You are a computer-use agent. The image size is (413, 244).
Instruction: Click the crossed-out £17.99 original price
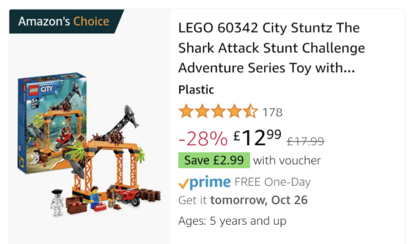(305, 141)
